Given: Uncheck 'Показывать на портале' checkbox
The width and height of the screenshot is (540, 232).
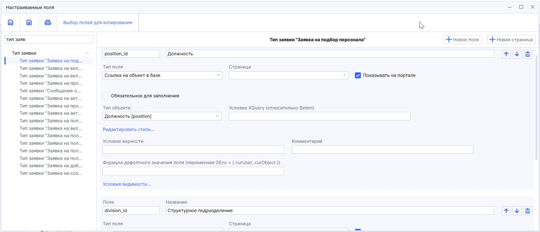Looking at the screenshot, I should pos(358,75).
